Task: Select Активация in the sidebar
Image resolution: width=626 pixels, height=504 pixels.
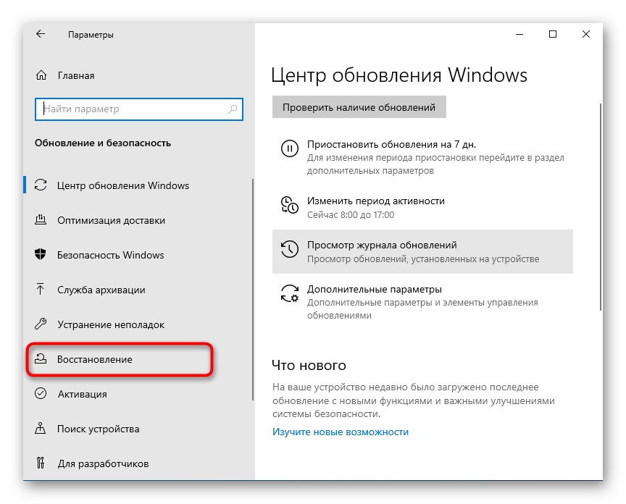Action: point(82,394)
